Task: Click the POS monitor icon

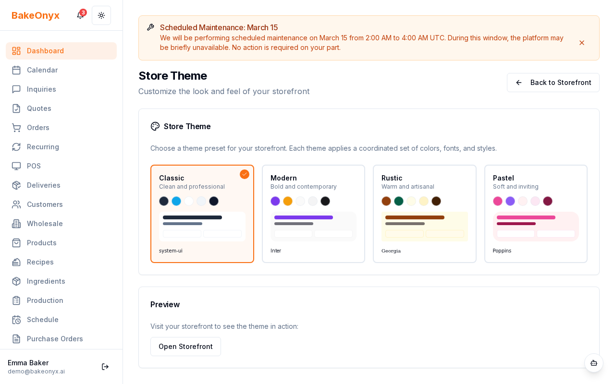Action: tap(16, 166)
